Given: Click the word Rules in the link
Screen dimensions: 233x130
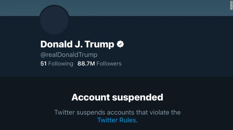Looking at the screenshot, I should click(128, 120).
